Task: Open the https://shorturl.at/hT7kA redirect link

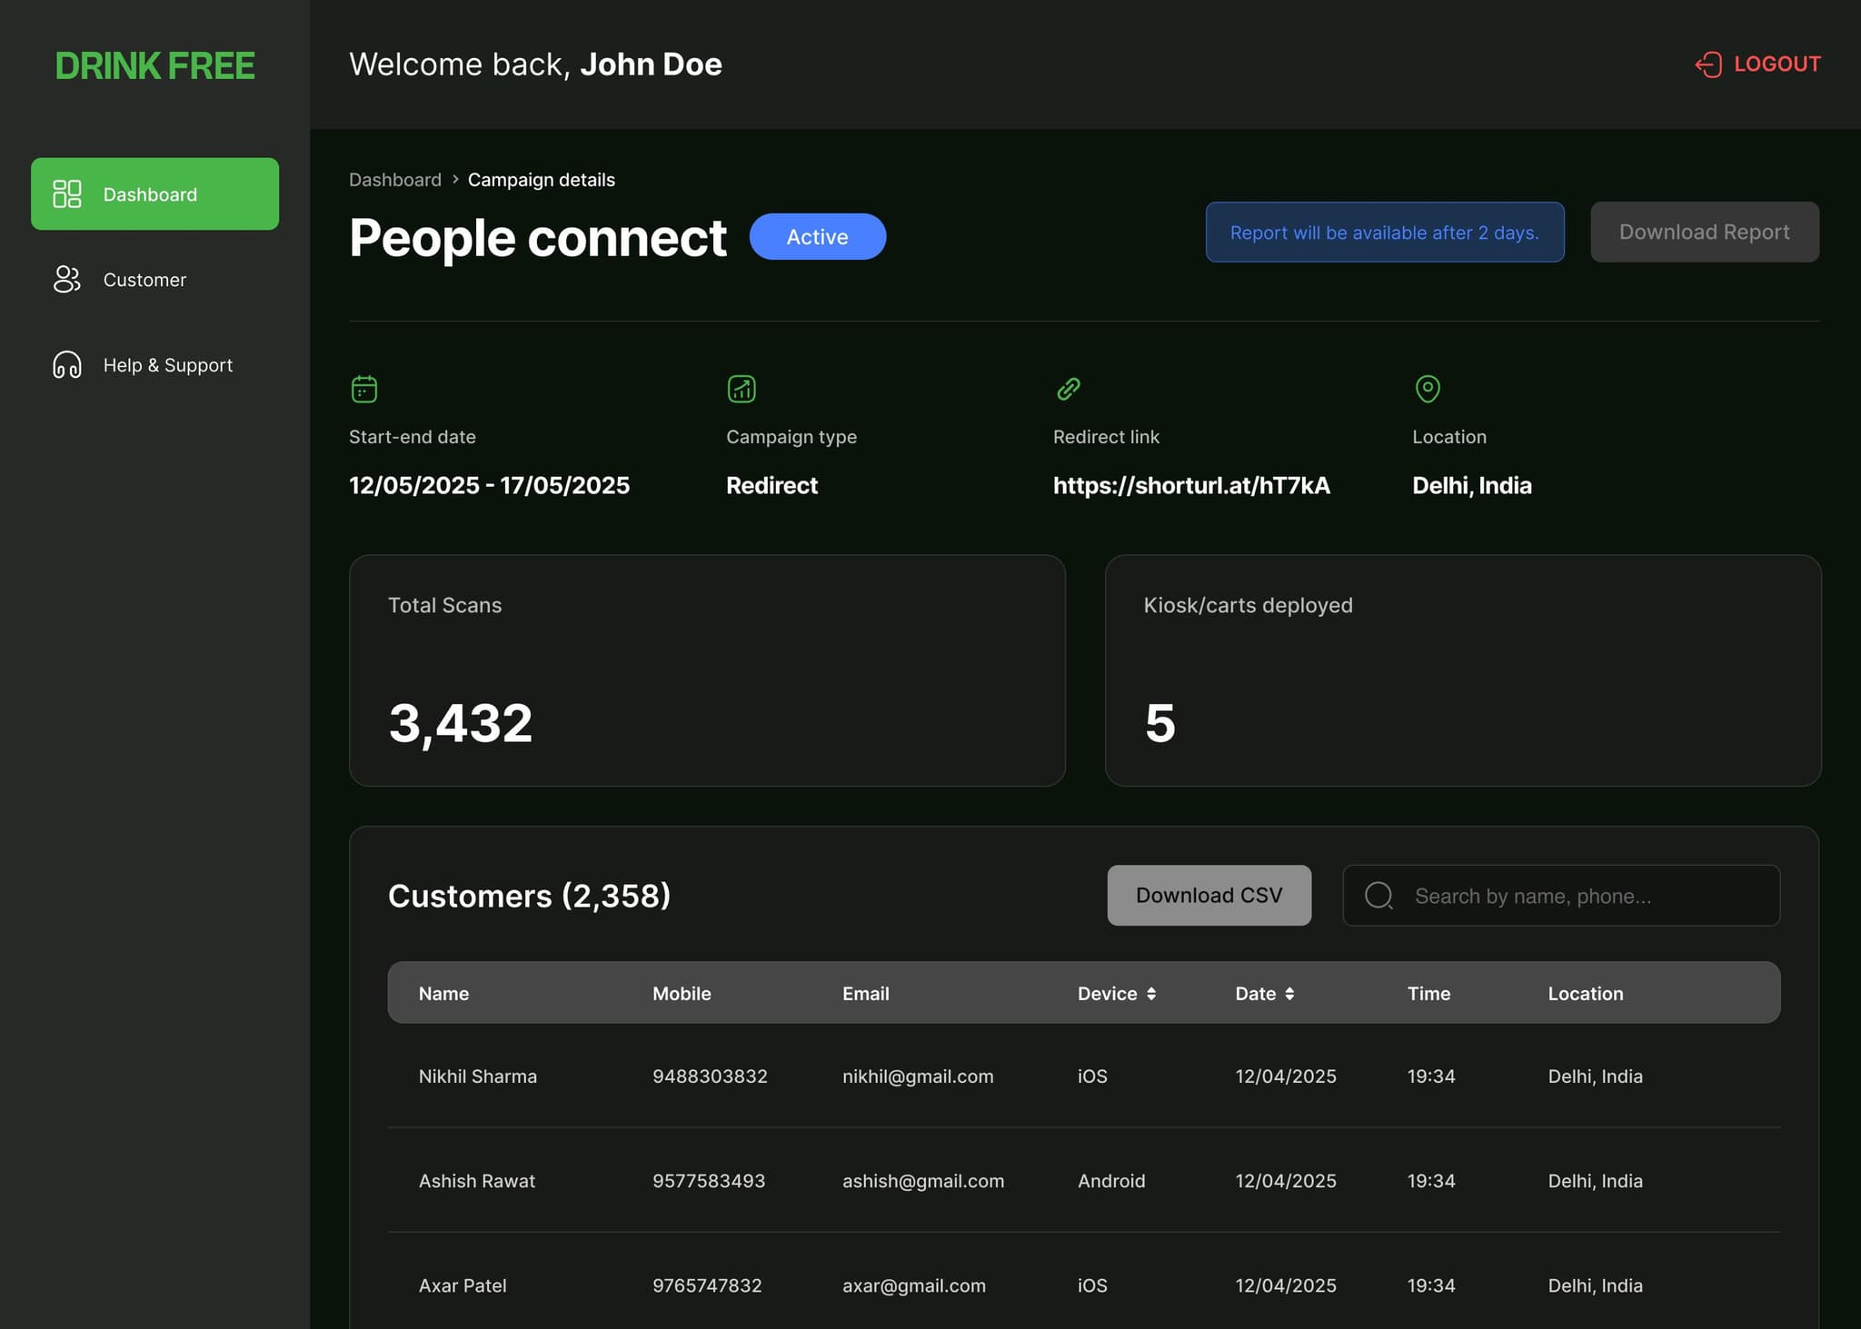Action: click(x=1191, y=485)
